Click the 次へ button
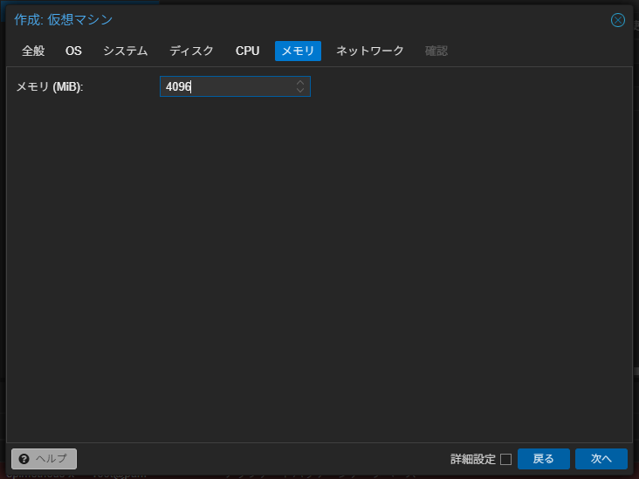 pyautogui.click(x=601, y=459)
